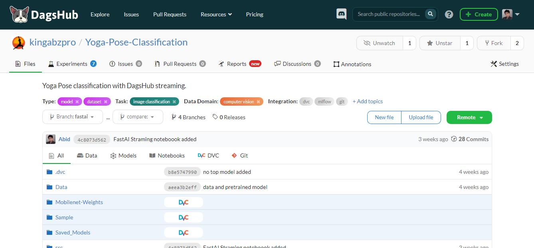Click the New file button
This screenshot has height=248, width=534.
point(384,117)
